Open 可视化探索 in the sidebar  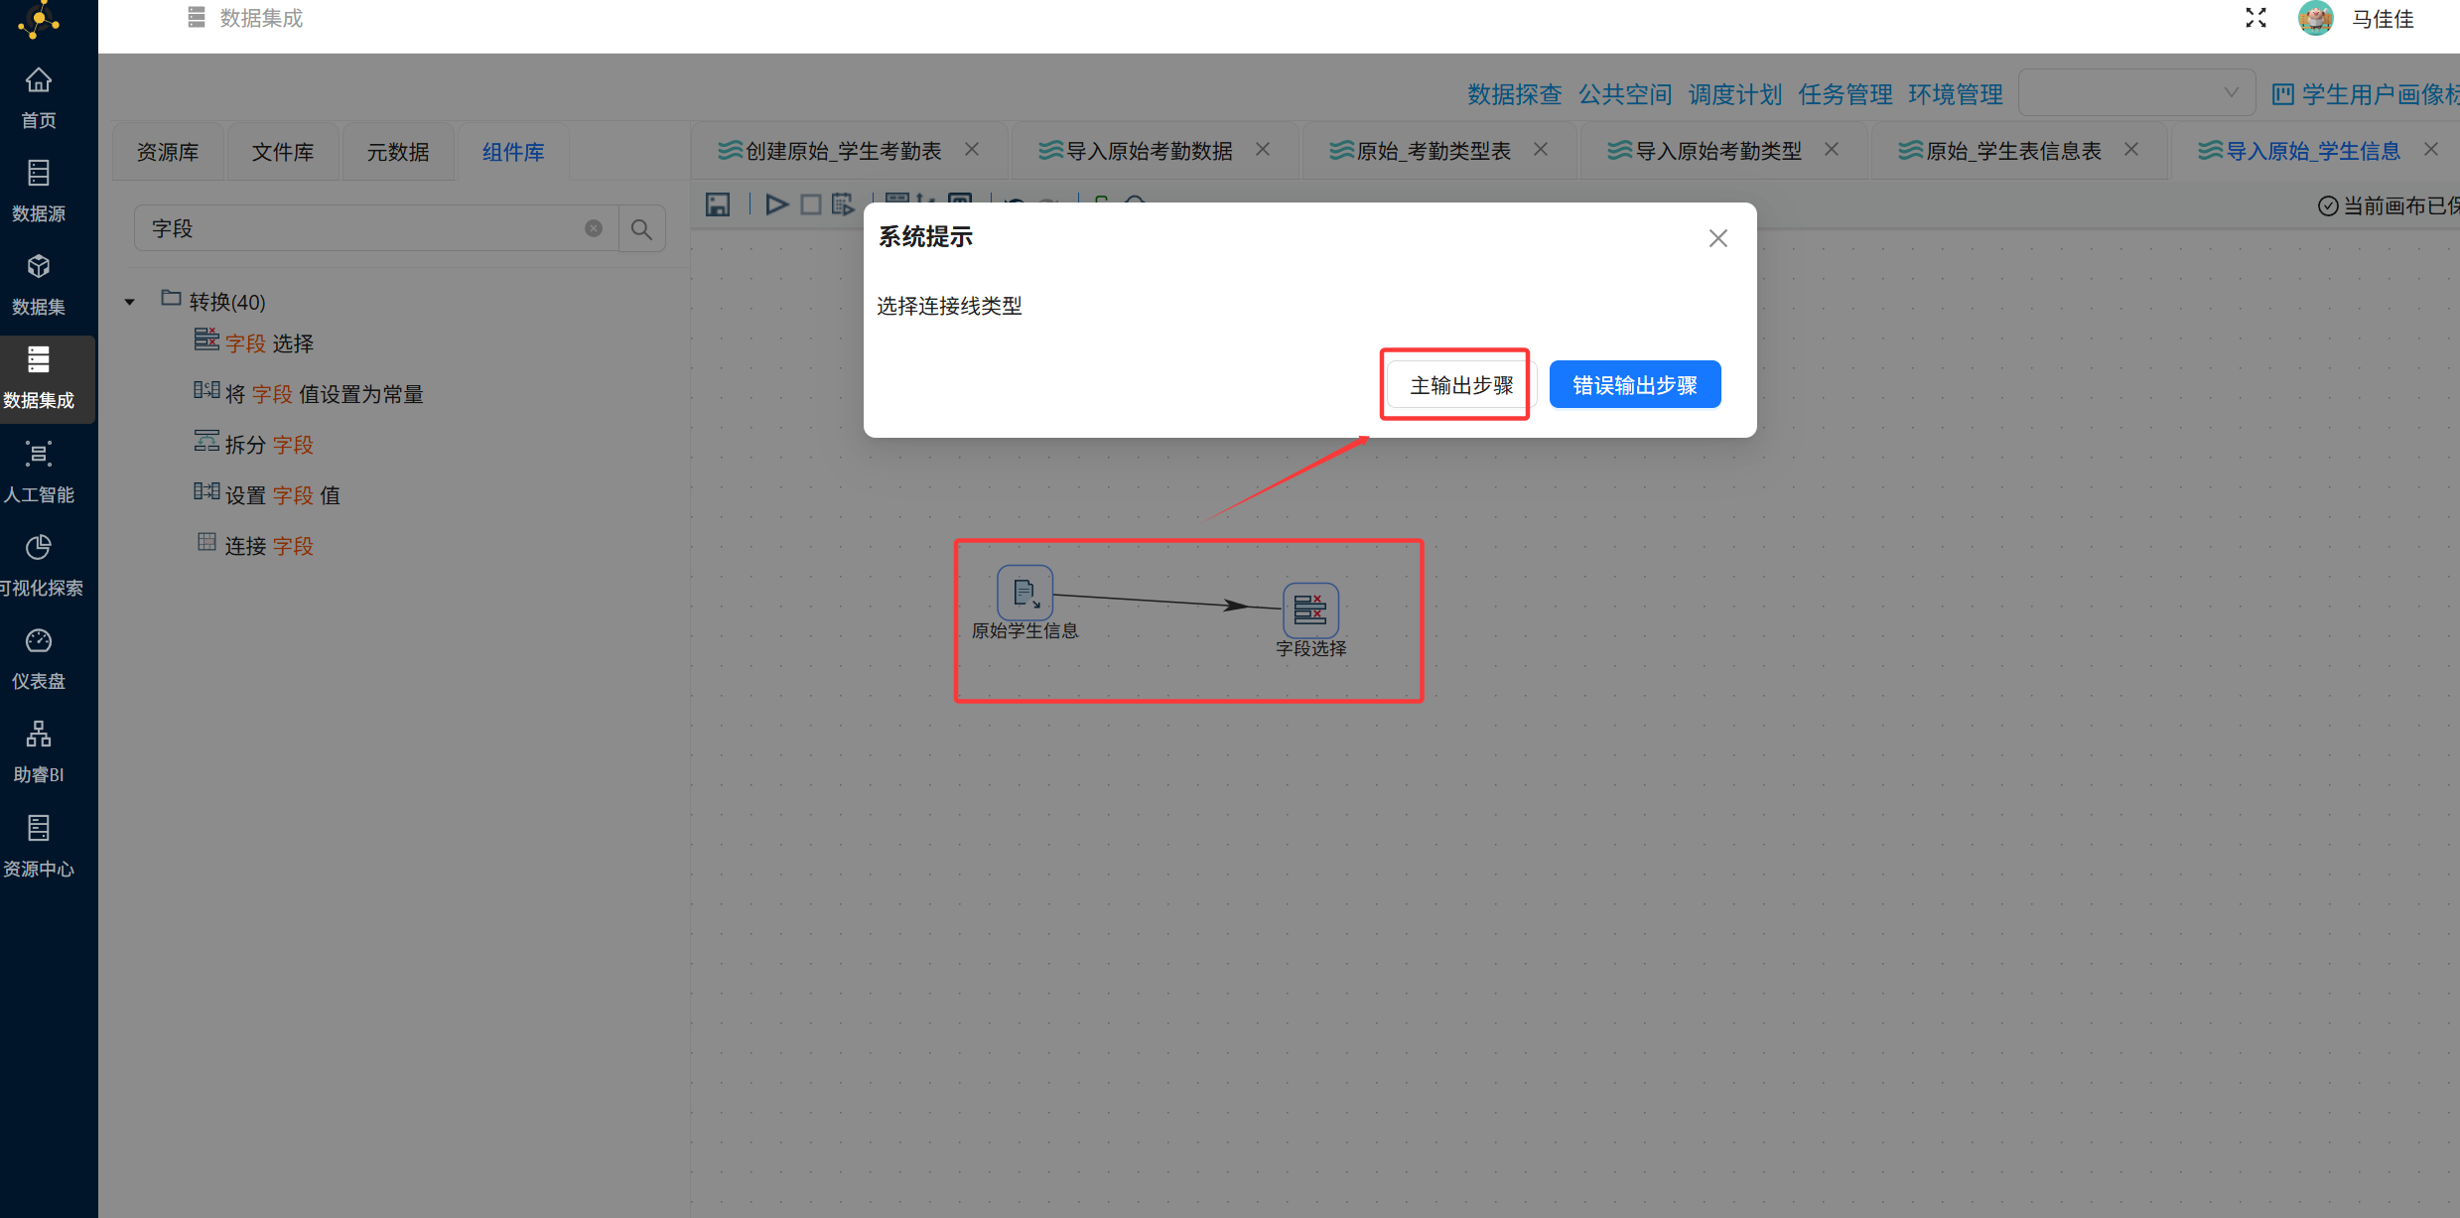pyautogui.click(x=39, y=566)
